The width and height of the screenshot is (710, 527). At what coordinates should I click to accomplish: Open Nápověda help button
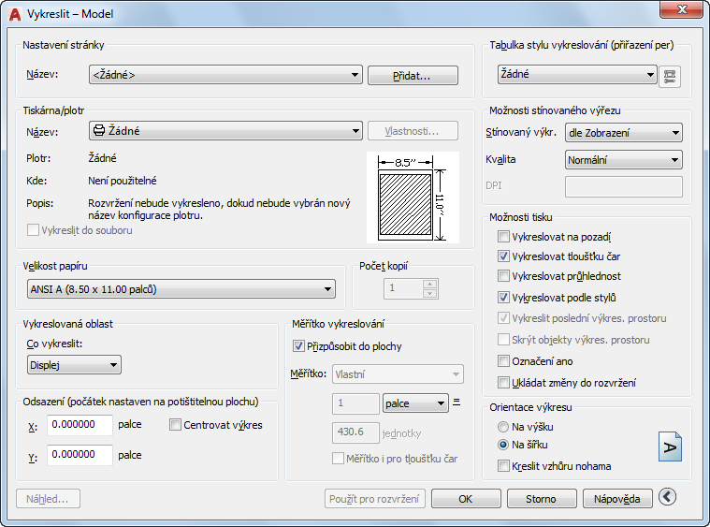tap(617, 499)
